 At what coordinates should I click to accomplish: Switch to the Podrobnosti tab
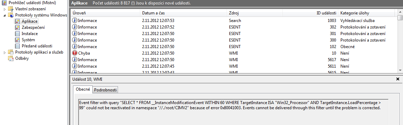coord(105,90)
